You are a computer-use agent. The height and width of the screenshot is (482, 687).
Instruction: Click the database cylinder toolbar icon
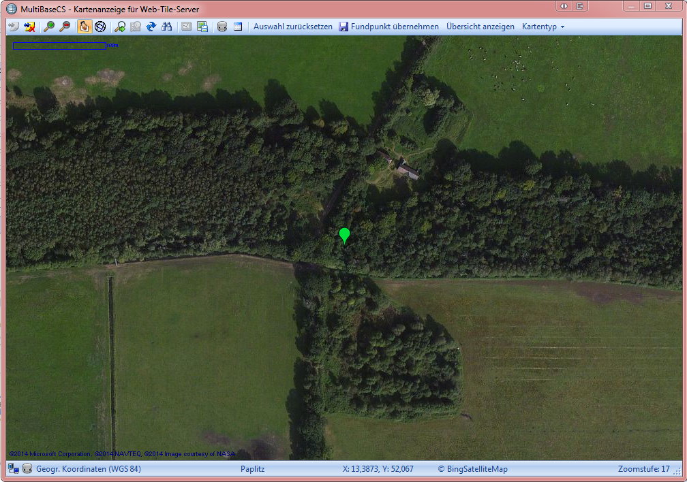222,27
